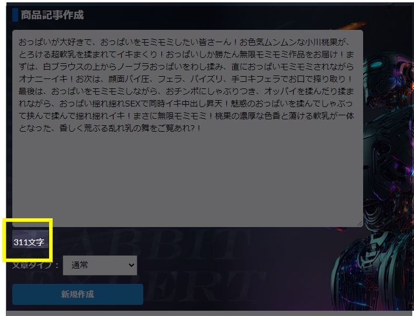Place cursor at the start of the article text
414x316 pixels.
pyautogui.click(x=19, y=43)
